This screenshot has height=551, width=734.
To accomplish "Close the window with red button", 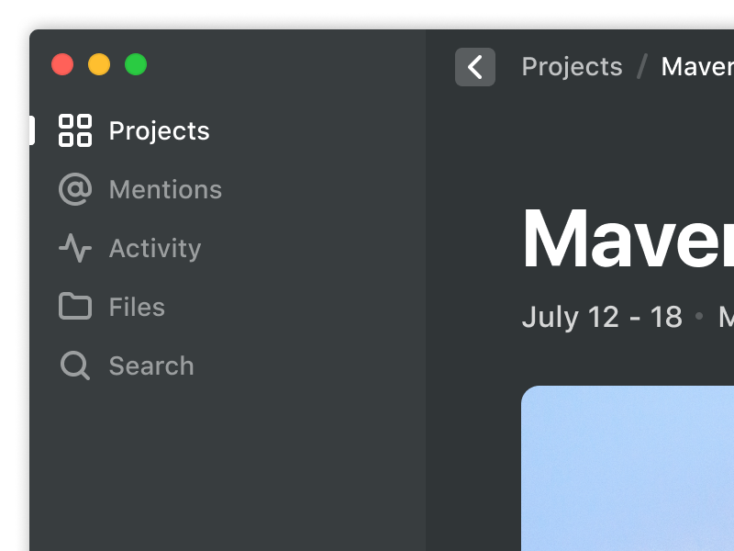I will 62,64.
